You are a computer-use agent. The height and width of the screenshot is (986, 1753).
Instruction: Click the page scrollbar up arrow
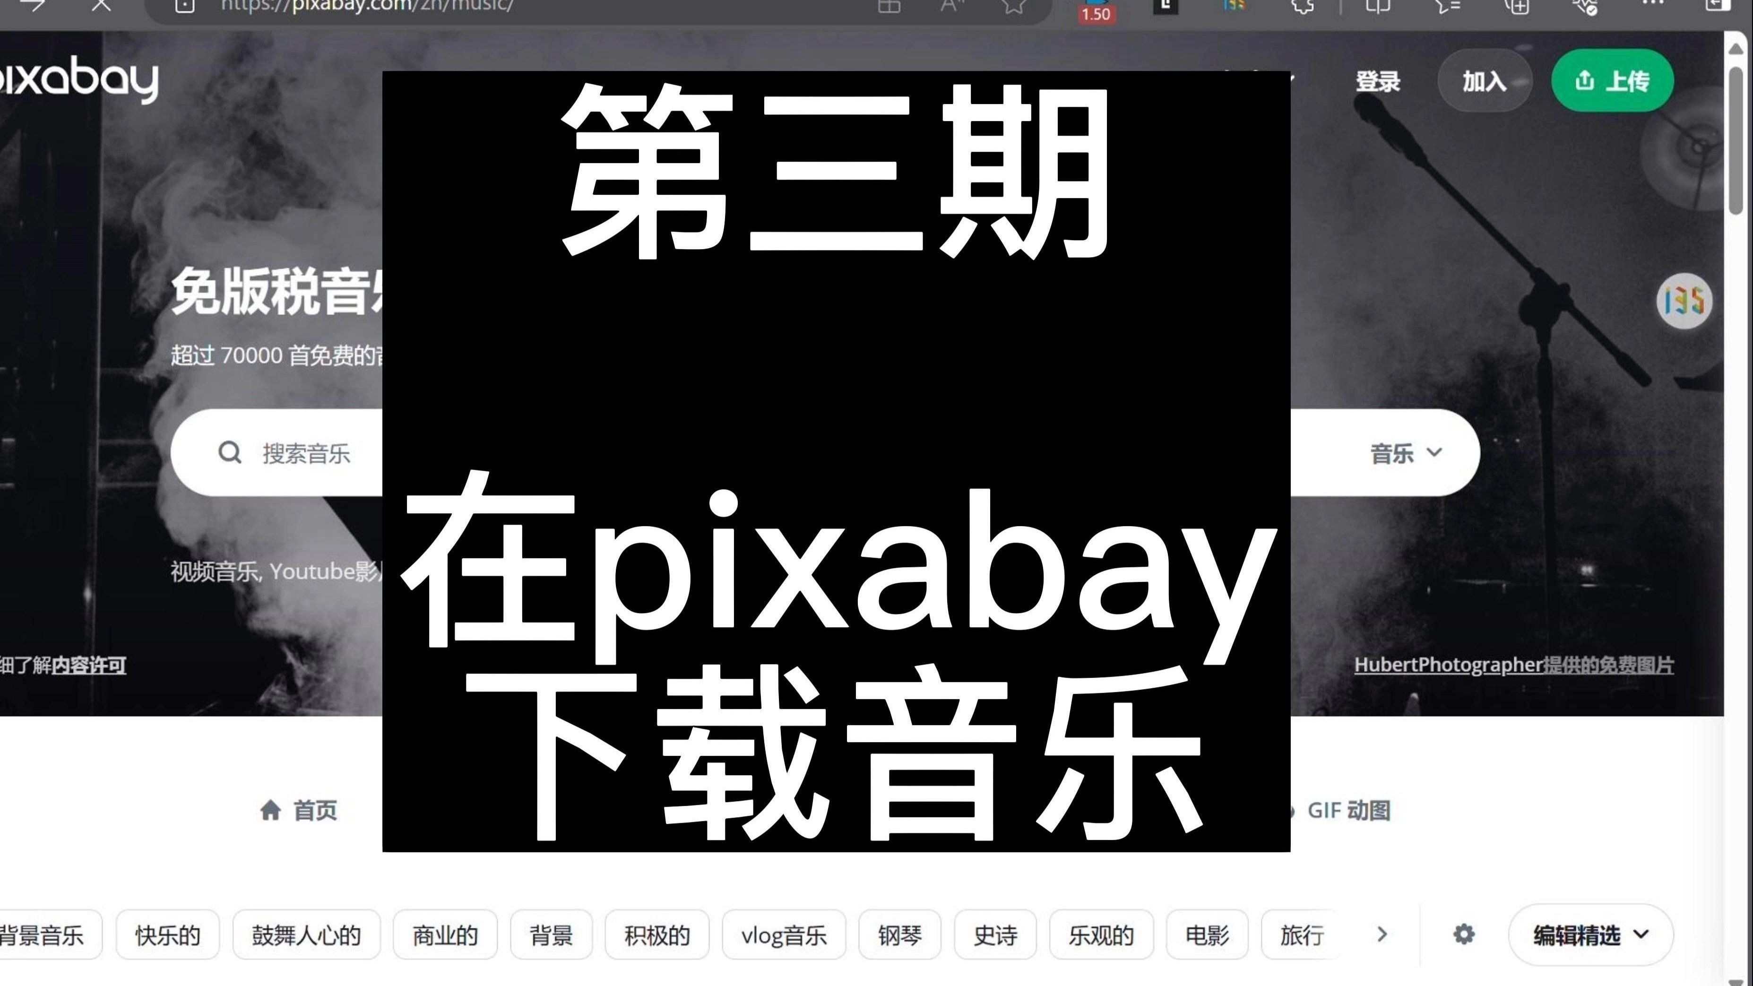[x=1736, y=48]
